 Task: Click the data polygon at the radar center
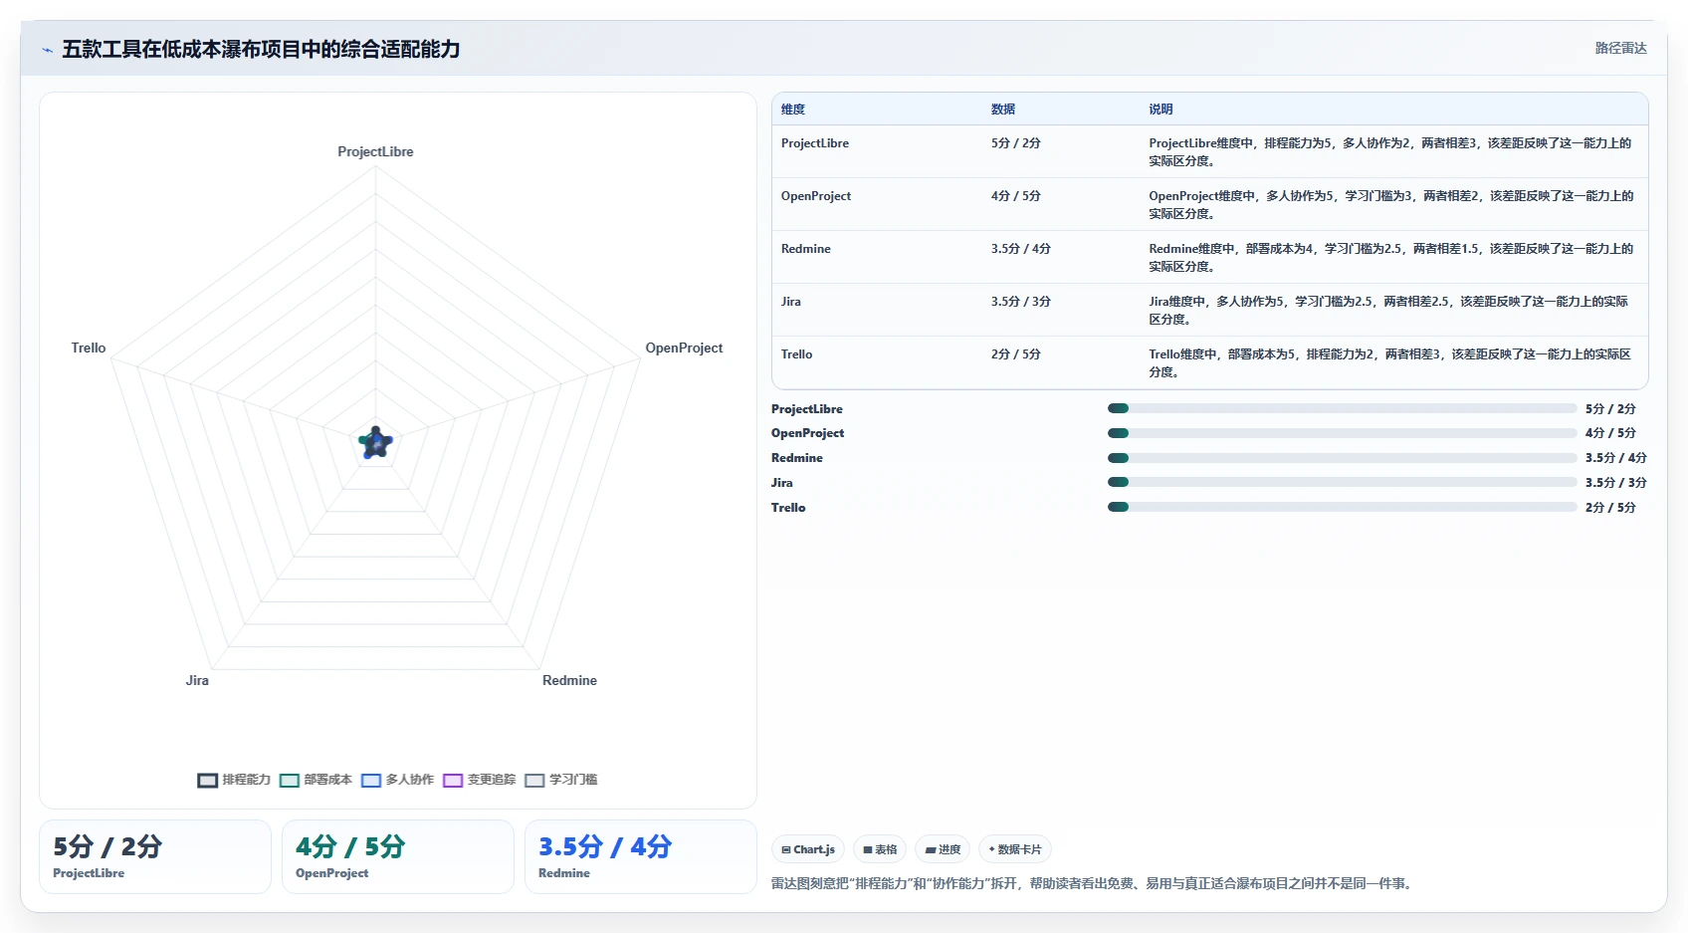coord(376,443)
